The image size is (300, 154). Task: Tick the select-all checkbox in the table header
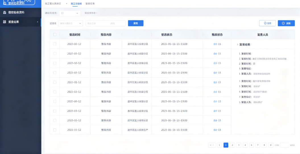pos(55,35)
